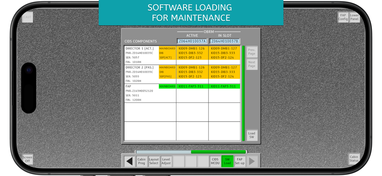382x176 pixels.
Task: Select the DIRECTOR 1 [ACT.] component row
Action: (x=142, y=55)
